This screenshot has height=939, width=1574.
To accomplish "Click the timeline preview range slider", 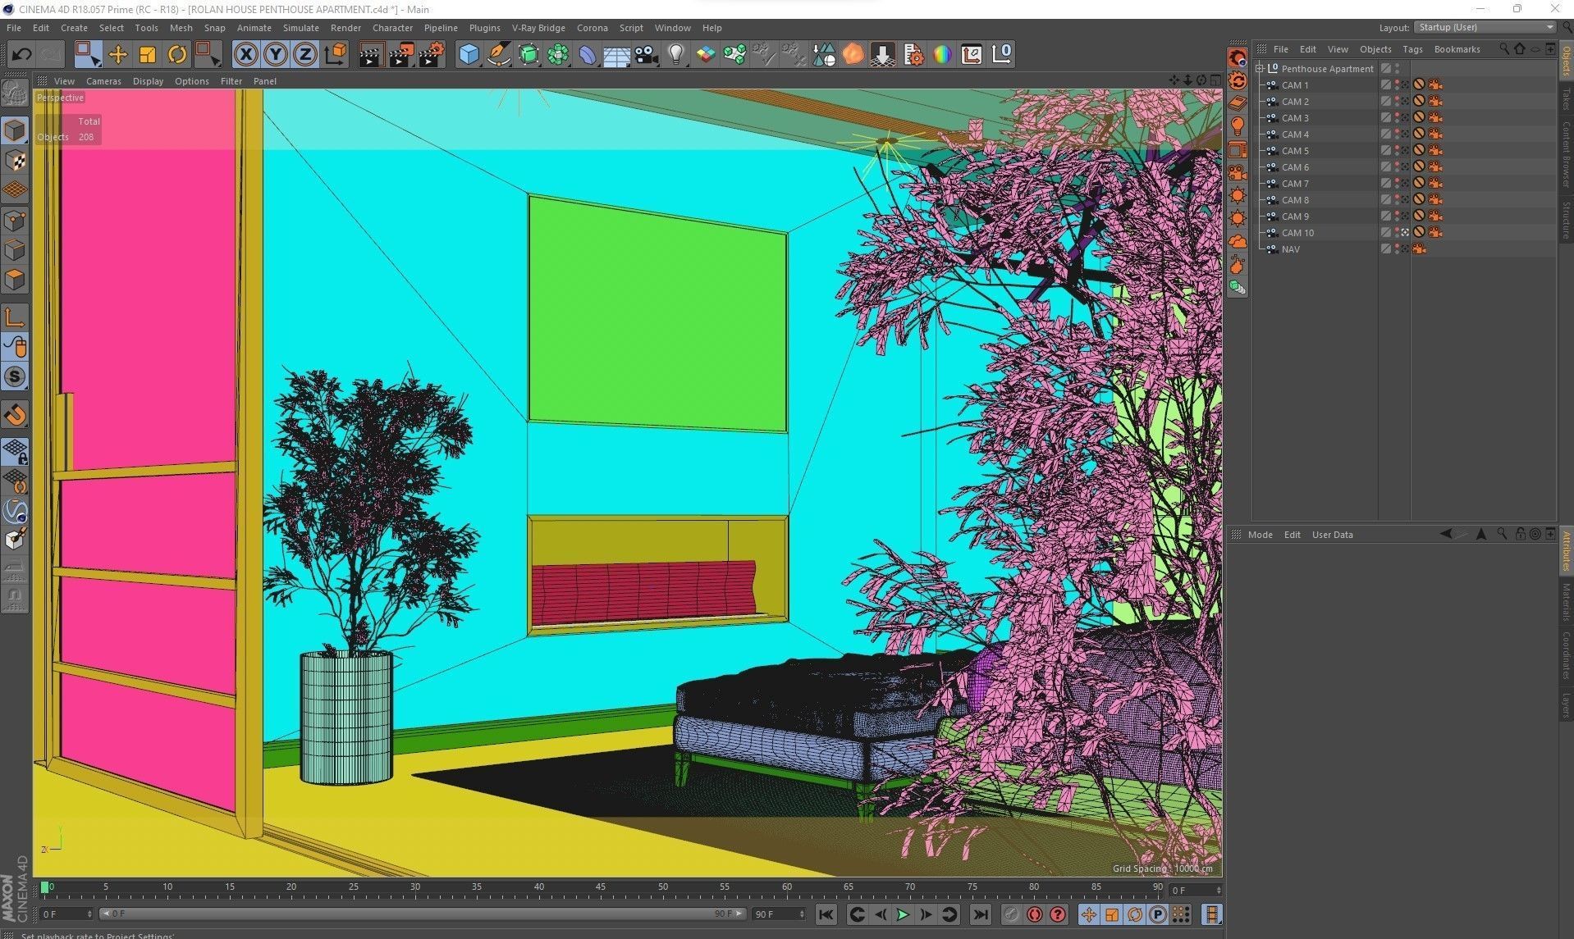I will [x=422, y=914].
